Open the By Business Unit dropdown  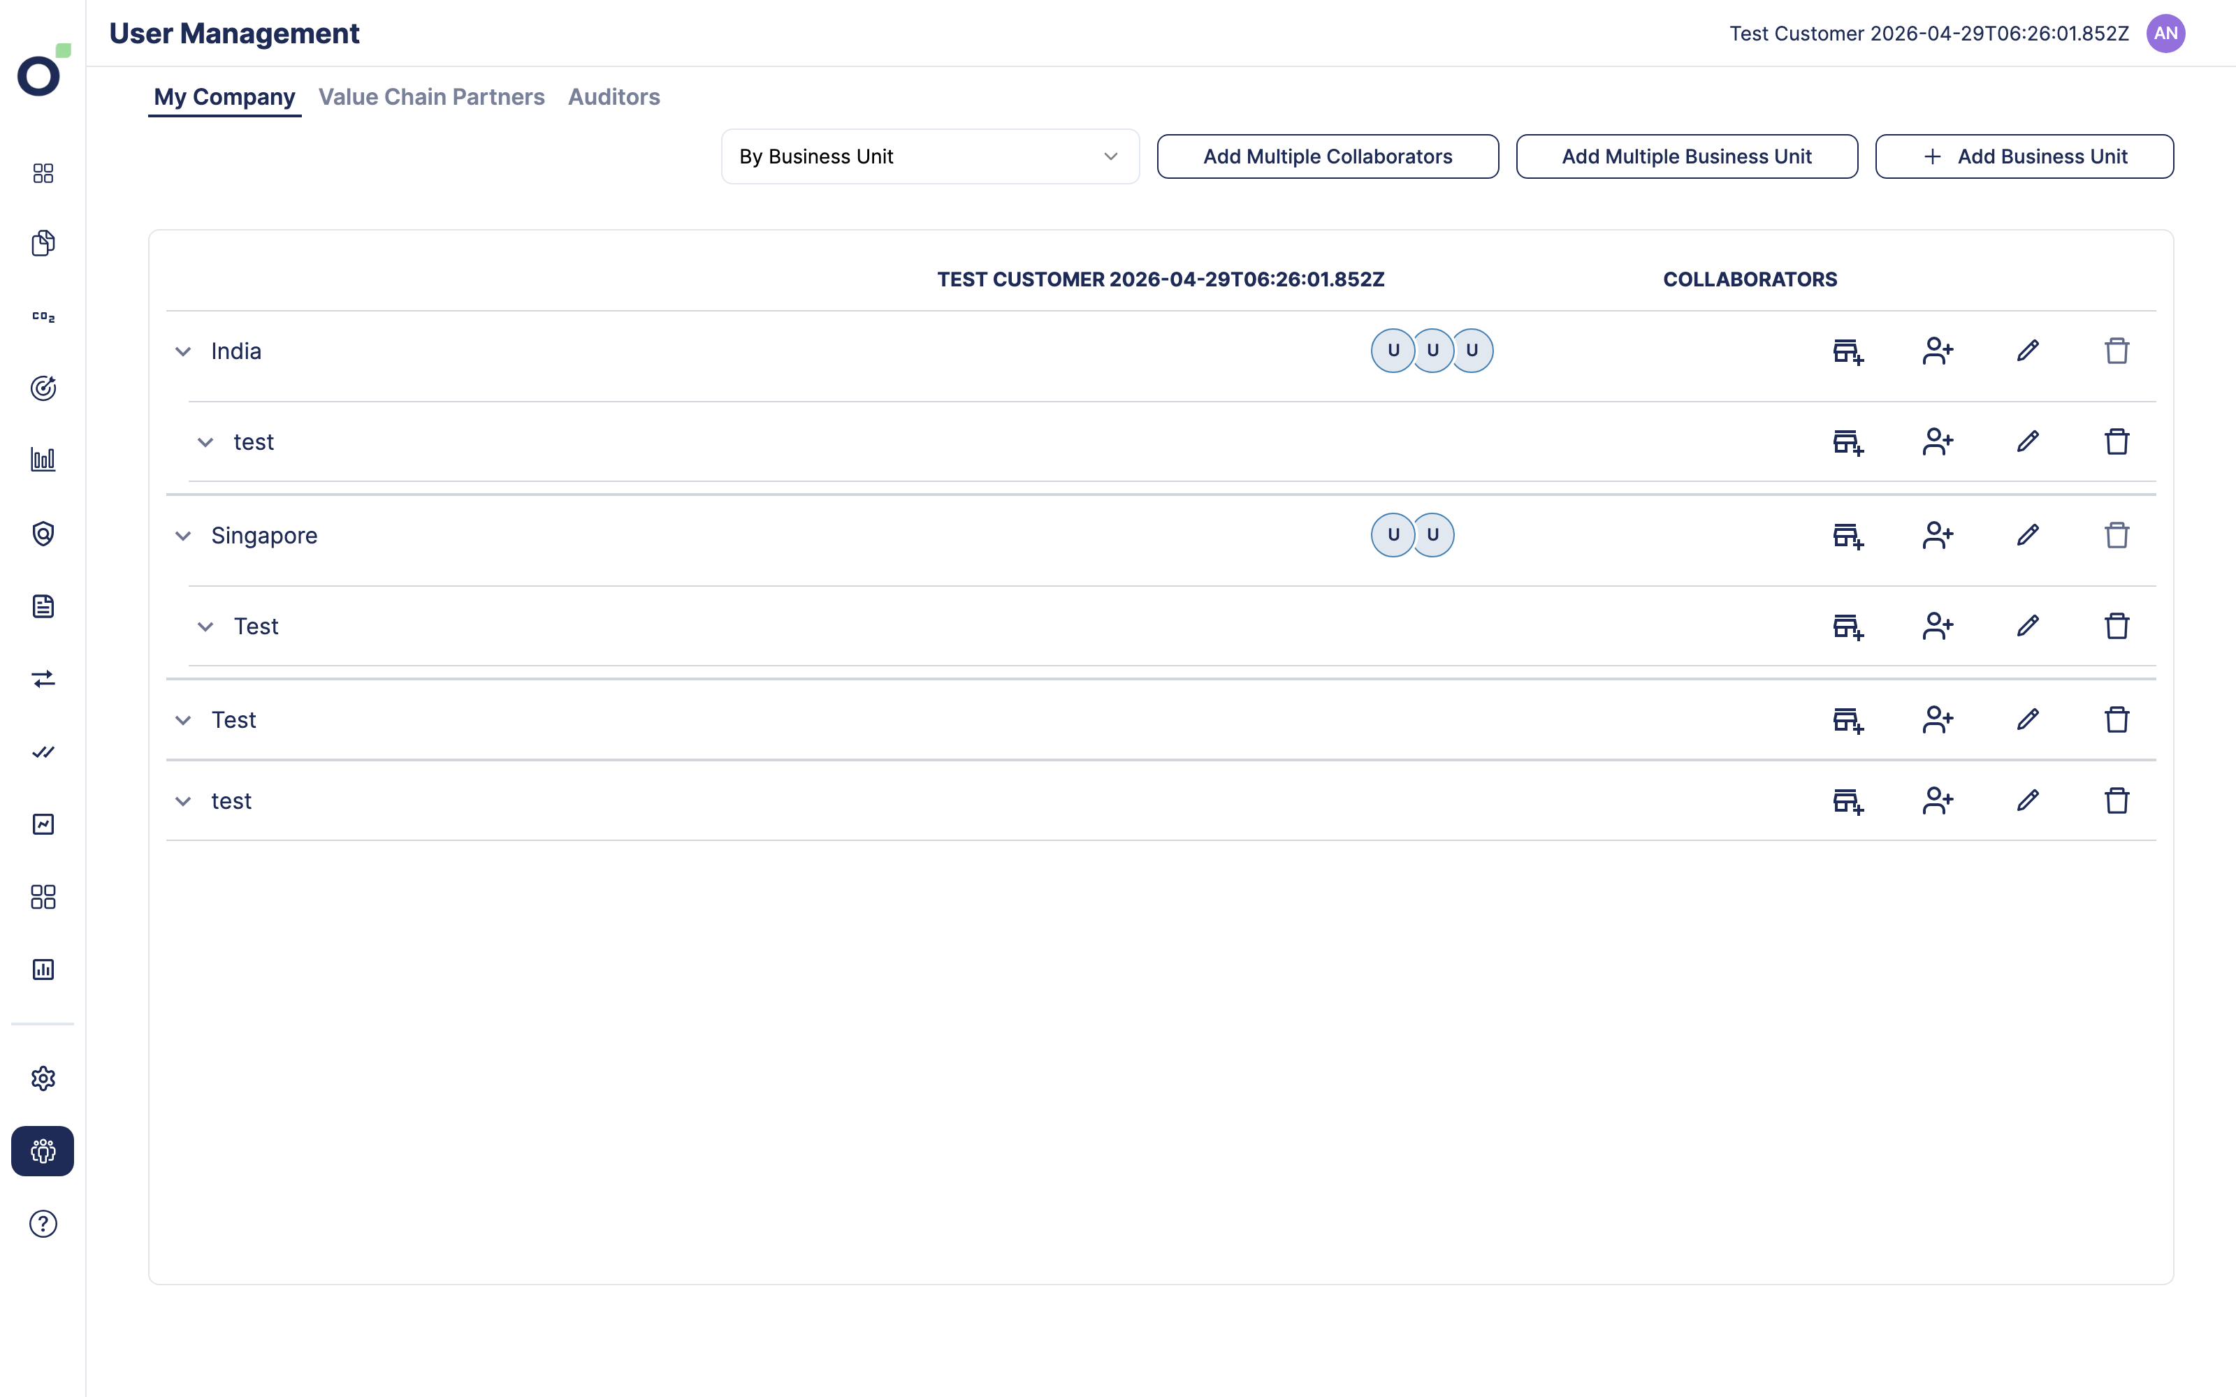929,156
